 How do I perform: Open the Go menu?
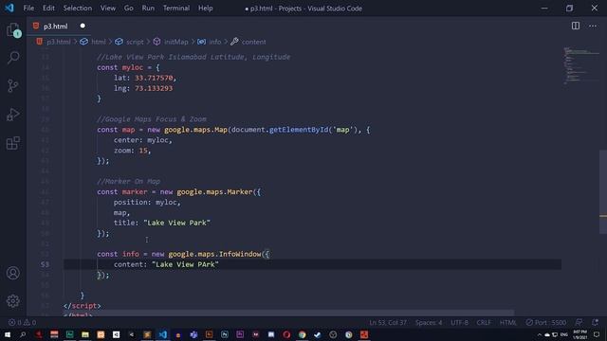(x=129, y=9)
